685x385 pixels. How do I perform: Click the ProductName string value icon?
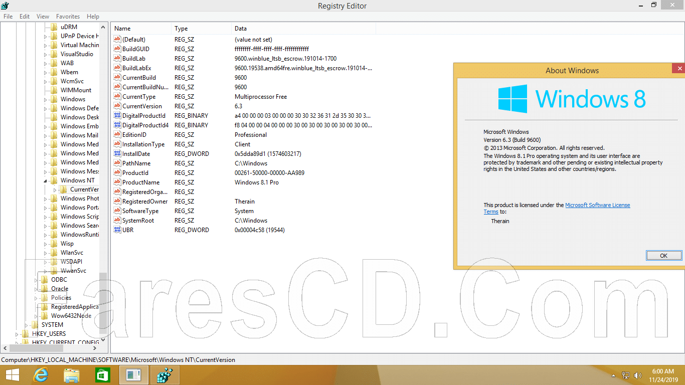117,182
